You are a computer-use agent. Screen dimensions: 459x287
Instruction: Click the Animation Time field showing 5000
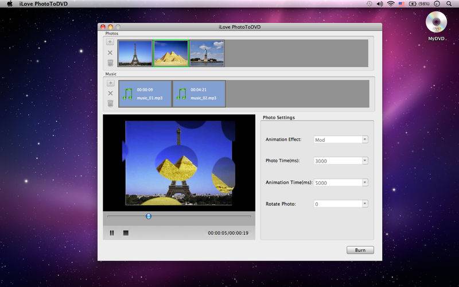click(x=338, y=183)
